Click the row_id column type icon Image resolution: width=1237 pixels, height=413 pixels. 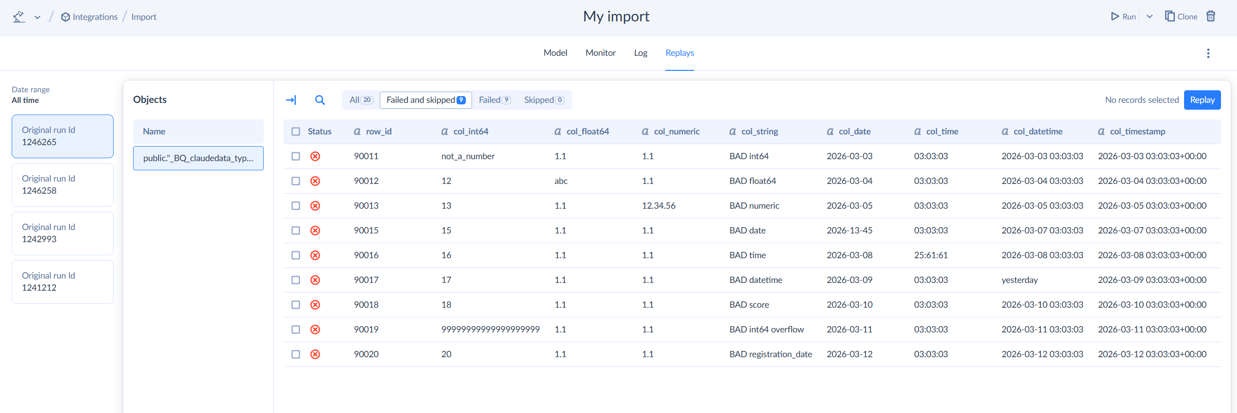(357, 132)
